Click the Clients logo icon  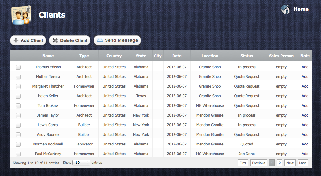point(21,15)
